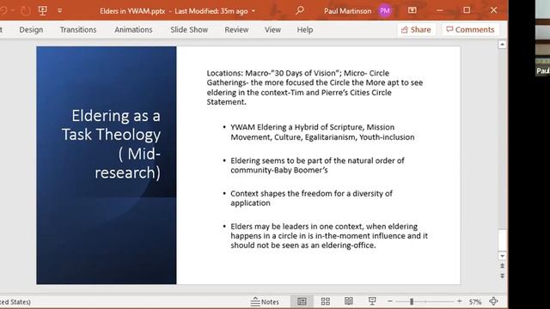Viewport: 550px width, 309px height.
Task: Click the Paul Martinson account name
Action: [x=347, y=11]
